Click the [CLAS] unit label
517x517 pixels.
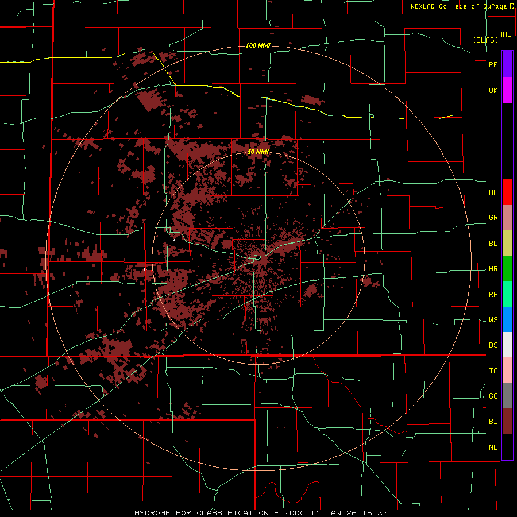(x=485, y=40)
